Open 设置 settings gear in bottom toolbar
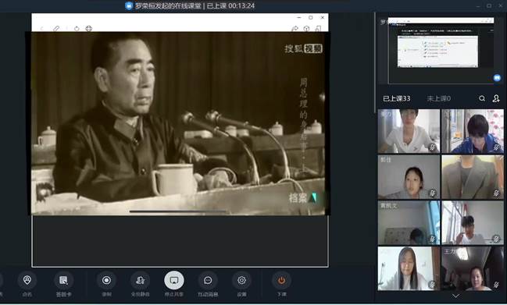Viewport: 507px width, 305px height. click(241, 281)
